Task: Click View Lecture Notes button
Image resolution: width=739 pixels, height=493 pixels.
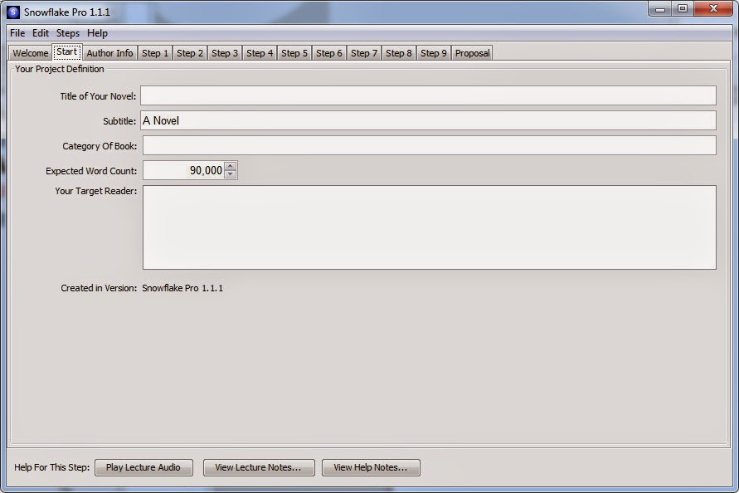Action: coord(259,467)
